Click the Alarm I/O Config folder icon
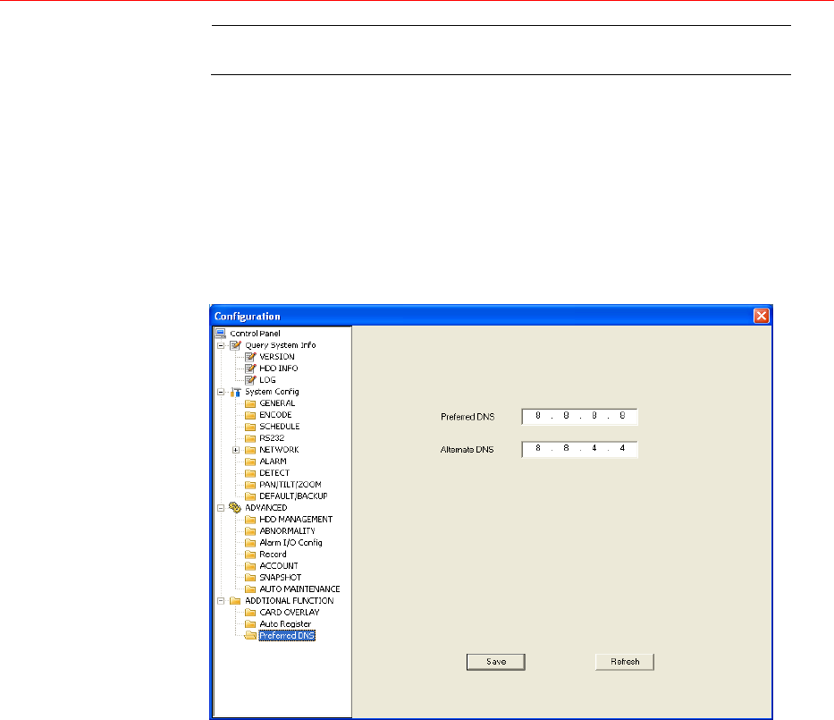The width and height of the screenshot is (834, 720). (250, 543)
